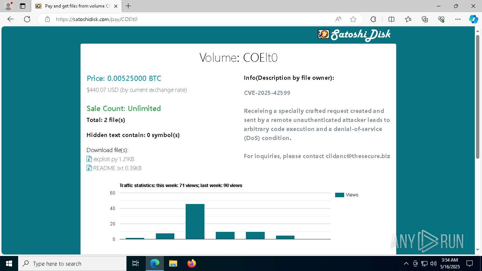Open the Windows Start menu

tap(9, 263)
